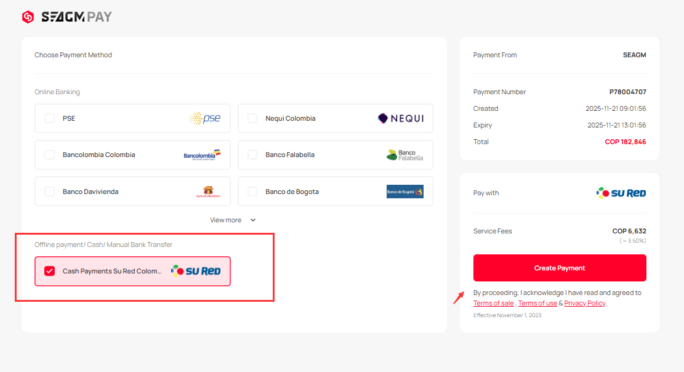
Task: Click the Su Red logo in payment option
Action: coord(196,271)
